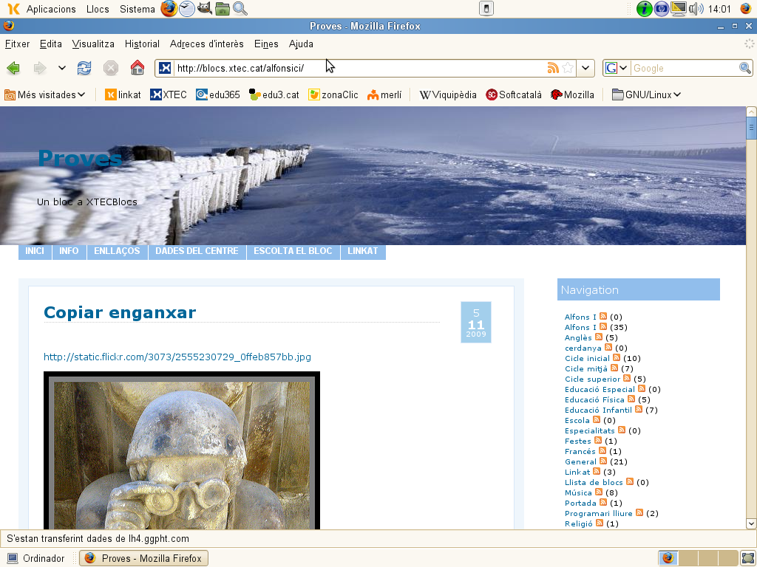Click the Proves blog title in header

click(x=80, y=158)
